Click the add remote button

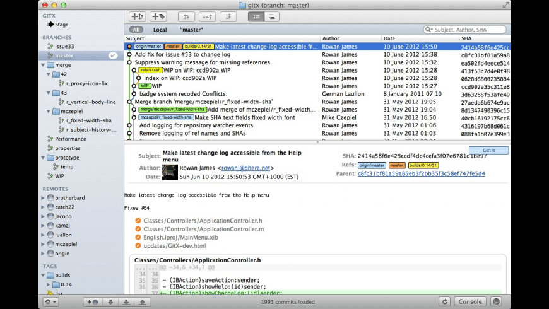(x=92, y=301)
